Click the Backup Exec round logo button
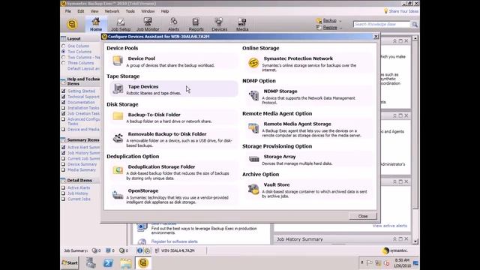The height and width of the screenshot is (270, 480). 72,24
